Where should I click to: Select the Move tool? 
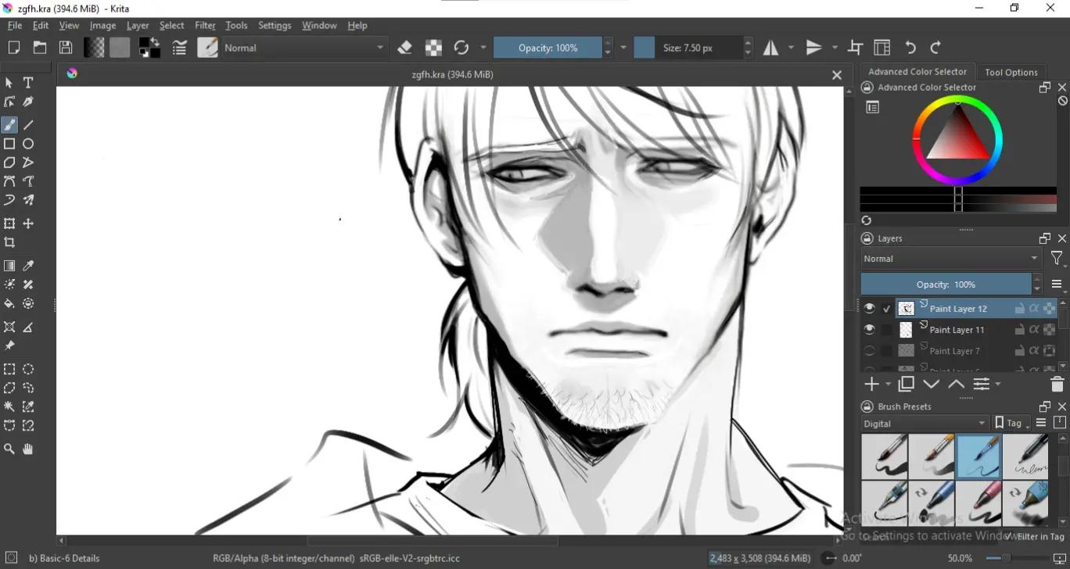[28, 224]
